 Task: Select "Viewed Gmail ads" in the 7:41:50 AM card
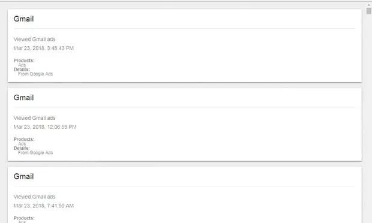point(34,197)
